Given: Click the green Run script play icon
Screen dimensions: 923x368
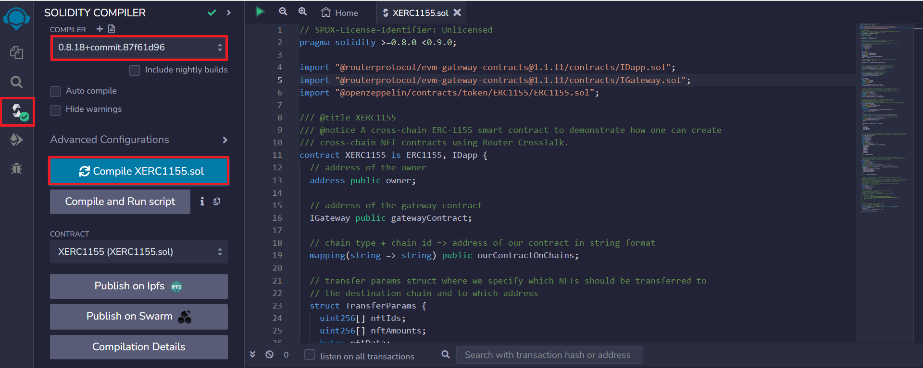Looking at the screenshot, I should click(x=260, y=12).
